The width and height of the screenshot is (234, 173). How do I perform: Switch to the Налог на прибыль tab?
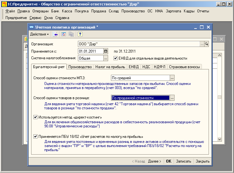[110, 67]
